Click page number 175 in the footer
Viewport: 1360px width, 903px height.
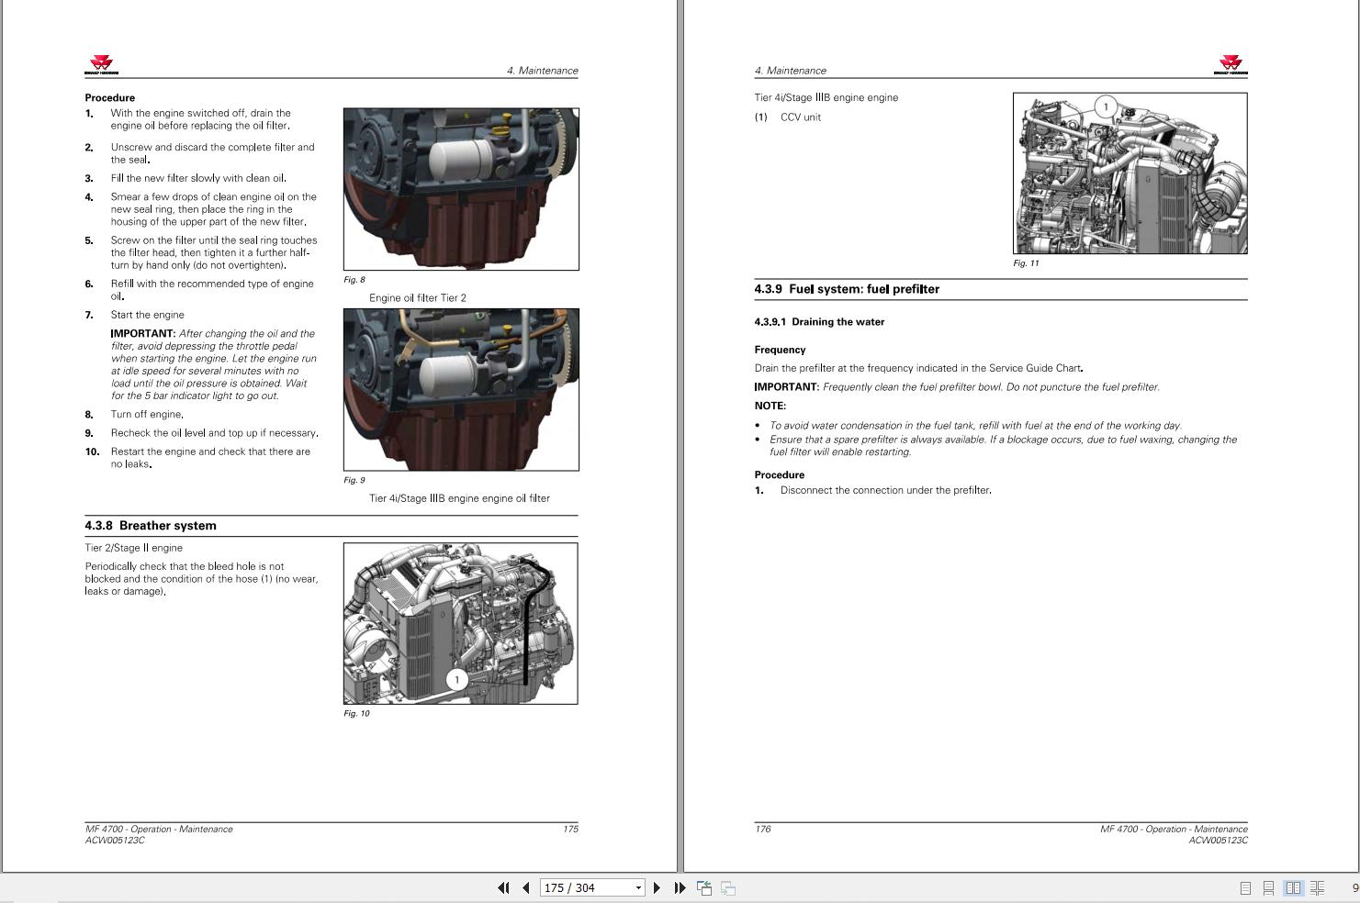[x=570, y=829]
